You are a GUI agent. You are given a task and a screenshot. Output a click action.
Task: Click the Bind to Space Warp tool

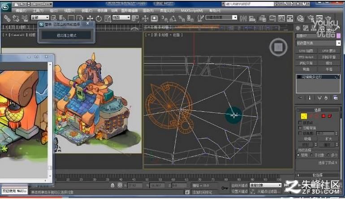(25, 18)
